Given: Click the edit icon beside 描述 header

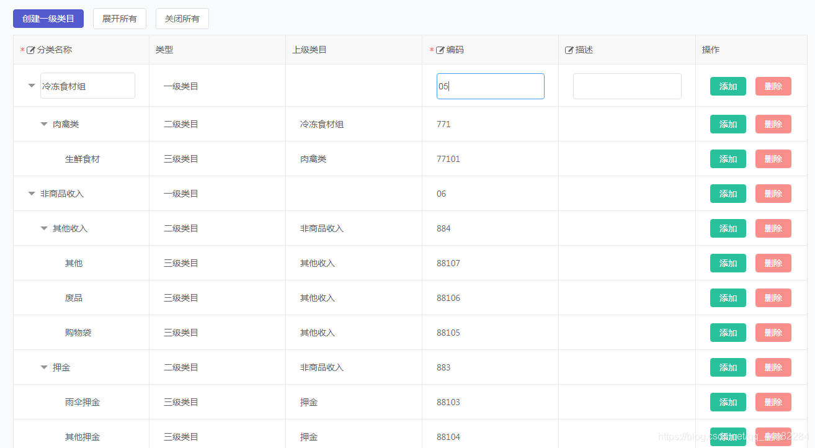Looking at the screenshot, I should pos(569,50).
